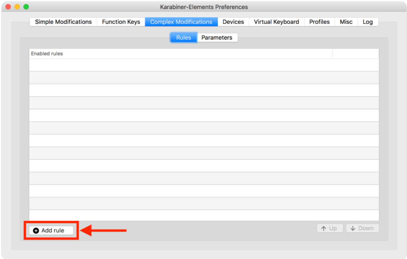Switch to the Function Keys tab
Screen dimensions: 407x259
[121, 22]
